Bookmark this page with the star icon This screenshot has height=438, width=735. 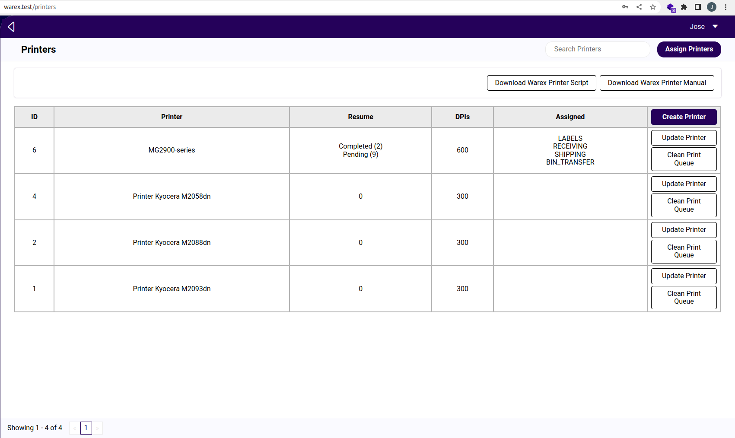653,7
